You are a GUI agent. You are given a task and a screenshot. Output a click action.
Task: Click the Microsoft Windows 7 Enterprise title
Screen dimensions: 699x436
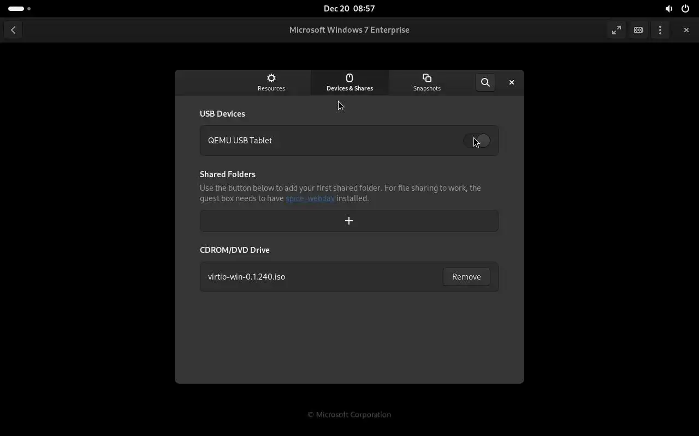point(349,30)
